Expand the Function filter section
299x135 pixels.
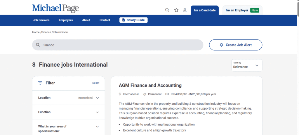pyautogui.click(x=98, y=112)
